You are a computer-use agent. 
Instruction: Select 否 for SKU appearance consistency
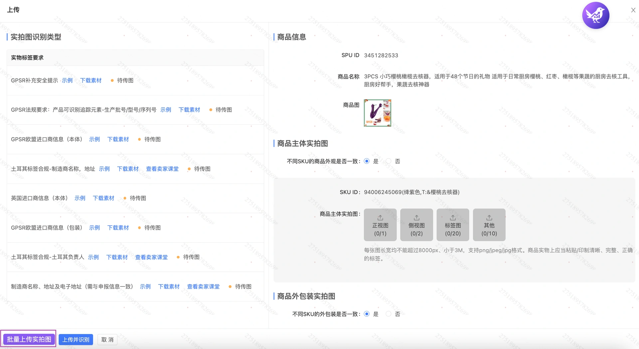[x=388, y=161]
